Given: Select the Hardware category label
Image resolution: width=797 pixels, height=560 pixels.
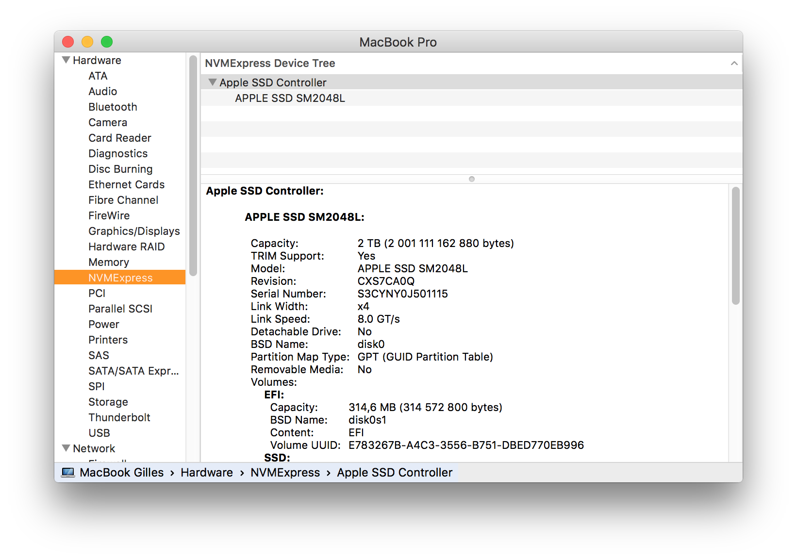Looking at the screenshot, I should pyautogui.click(x=97, y=60).
